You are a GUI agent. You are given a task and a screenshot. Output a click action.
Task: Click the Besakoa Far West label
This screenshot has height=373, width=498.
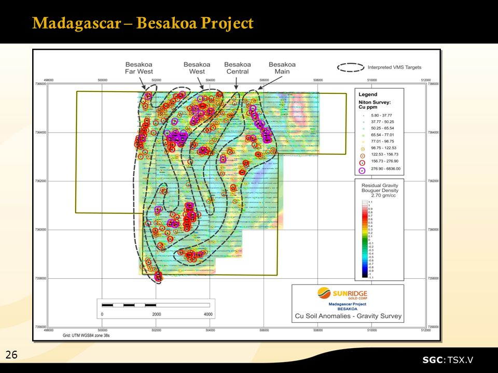139,68
